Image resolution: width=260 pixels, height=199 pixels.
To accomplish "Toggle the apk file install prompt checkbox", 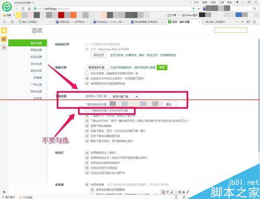I will click(87, 121).
